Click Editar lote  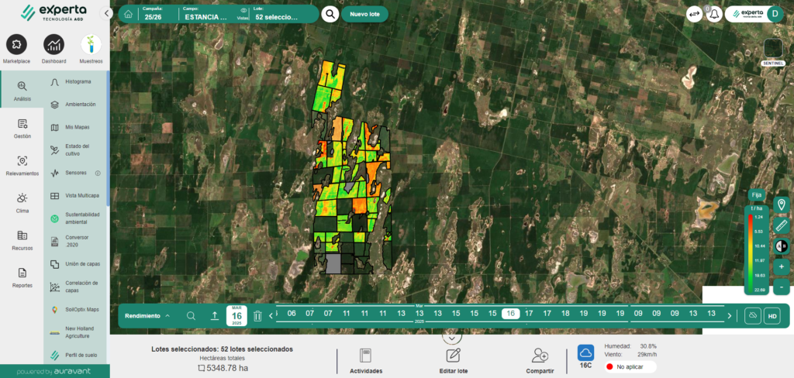[453, 361]
